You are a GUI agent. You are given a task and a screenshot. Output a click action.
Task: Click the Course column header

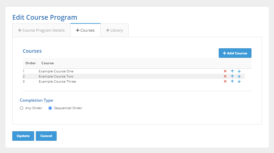click(x=47, y=63)
